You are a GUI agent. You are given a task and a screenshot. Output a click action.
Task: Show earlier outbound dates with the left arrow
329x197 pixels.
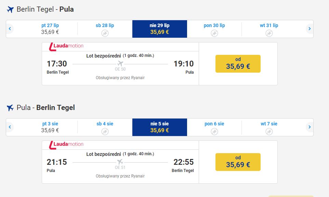(x=10, y=29)
